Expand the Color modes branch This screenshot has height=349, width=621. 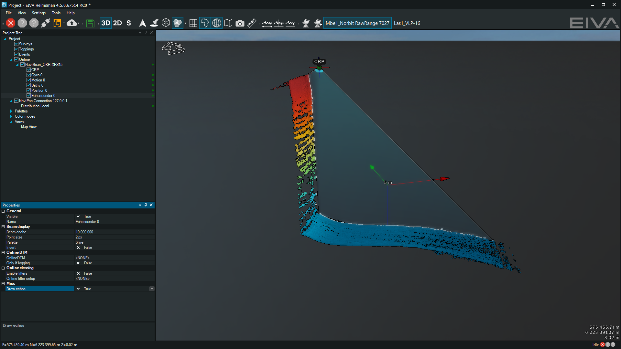pos(11,116)
